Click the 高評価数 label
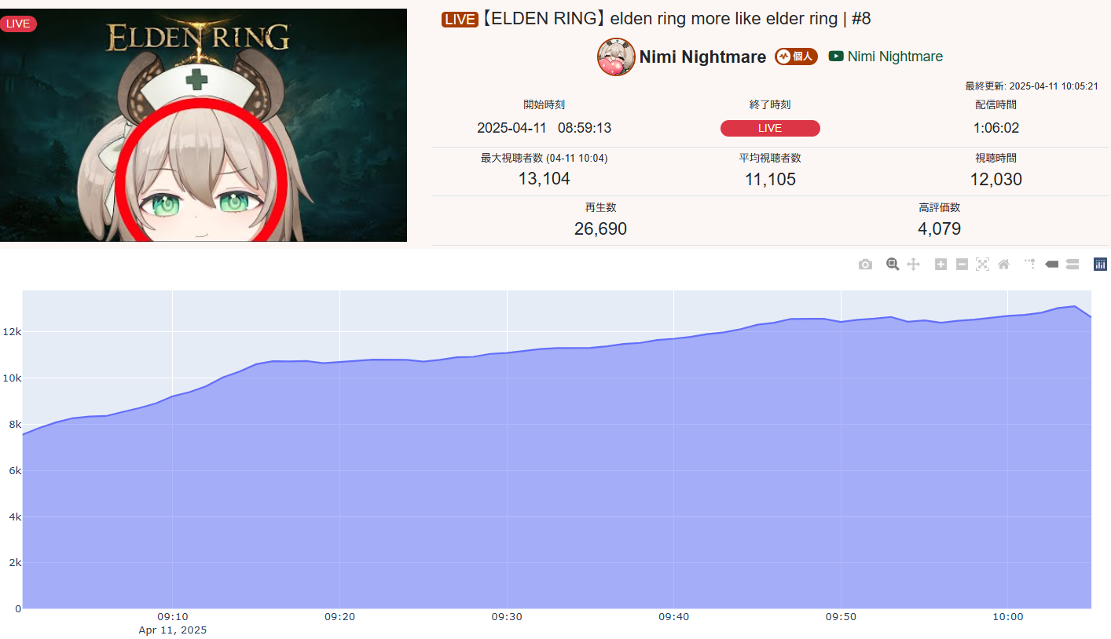Screen dimensions: 1111x639 (939, 207)
